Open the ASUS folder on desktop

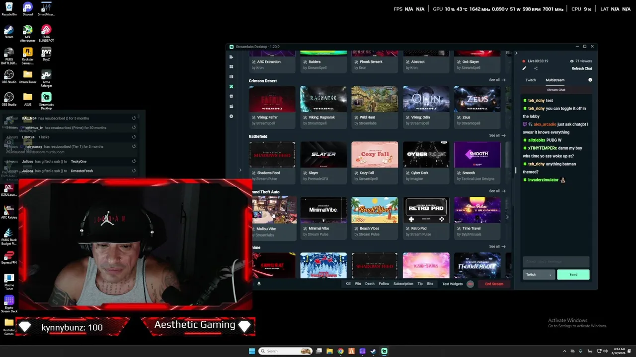[27, 99]
